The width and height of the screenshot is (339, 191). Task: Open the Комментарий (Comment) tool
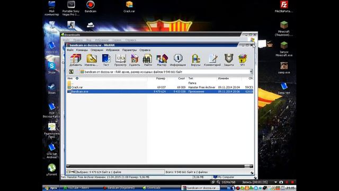pos(212,60)
